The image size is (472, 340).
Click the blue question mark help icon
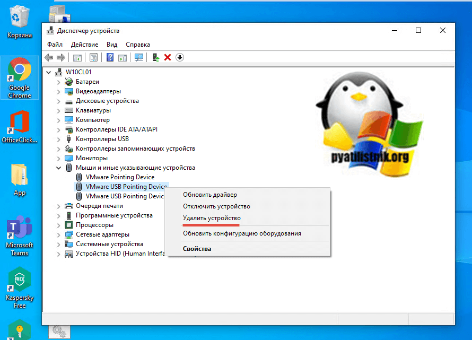click(110, 57)
